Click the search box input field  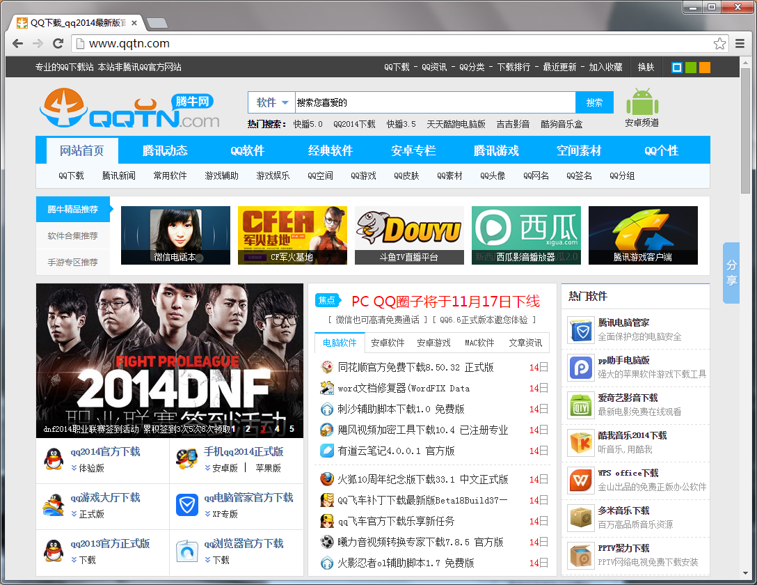coord(435,102)
